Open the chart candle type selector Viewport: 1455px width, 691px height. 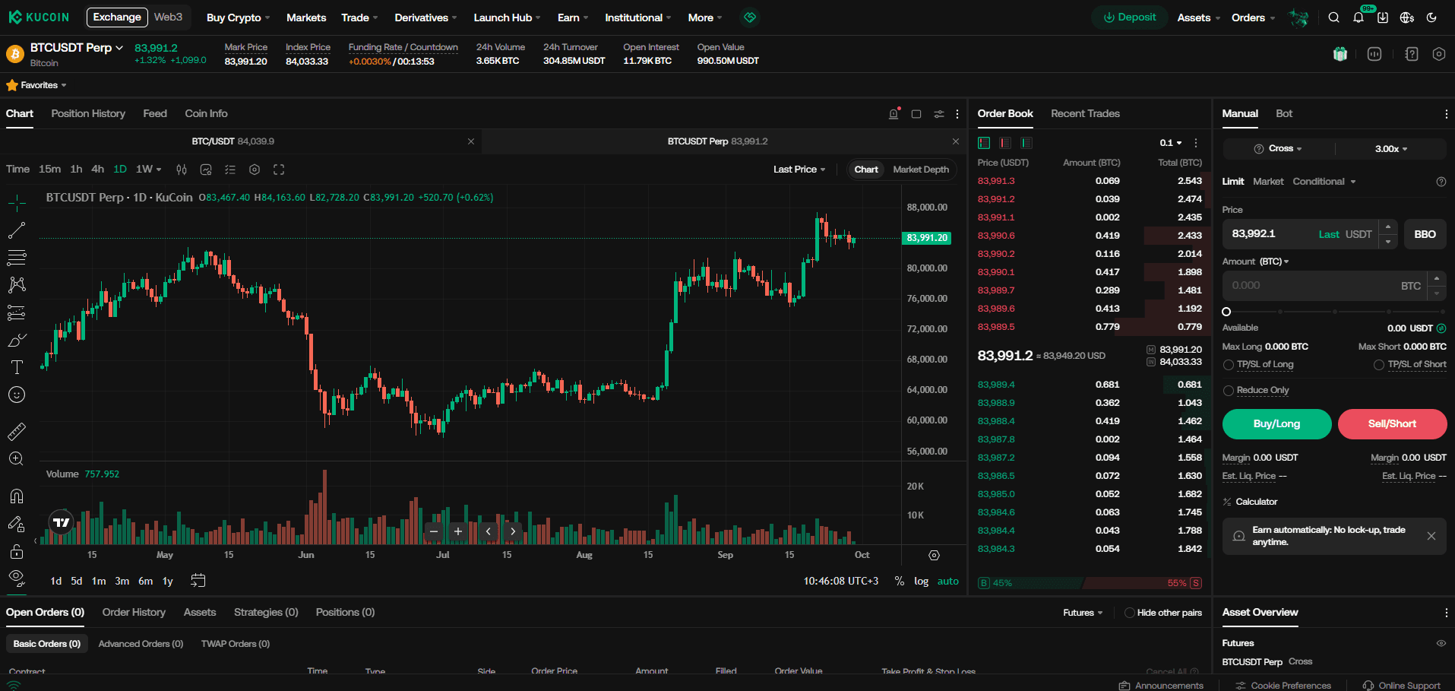click(182, 170)
